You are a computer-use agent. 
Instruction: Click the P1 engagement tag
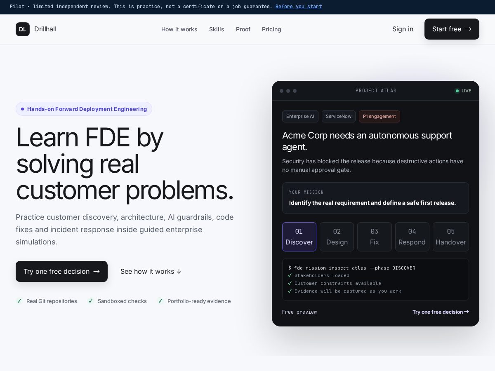click(x=379, y=116)
